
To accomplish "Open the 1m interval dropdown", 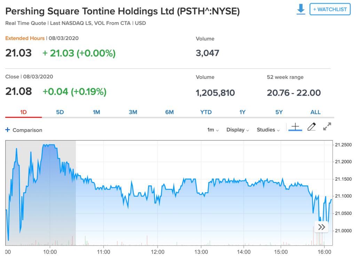I will pyautogui.click(x=213, y=130).
